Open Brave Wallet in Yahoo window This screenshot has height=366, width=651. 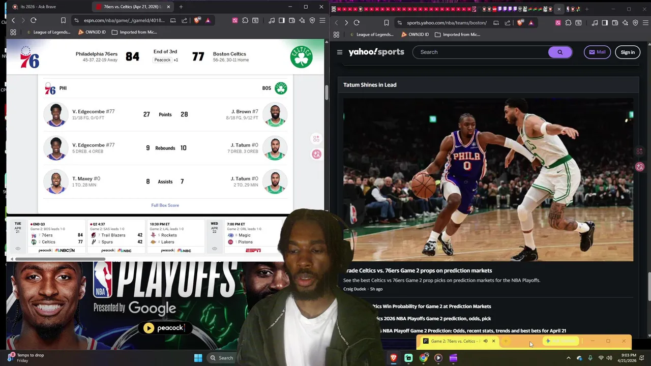point(615,22)
